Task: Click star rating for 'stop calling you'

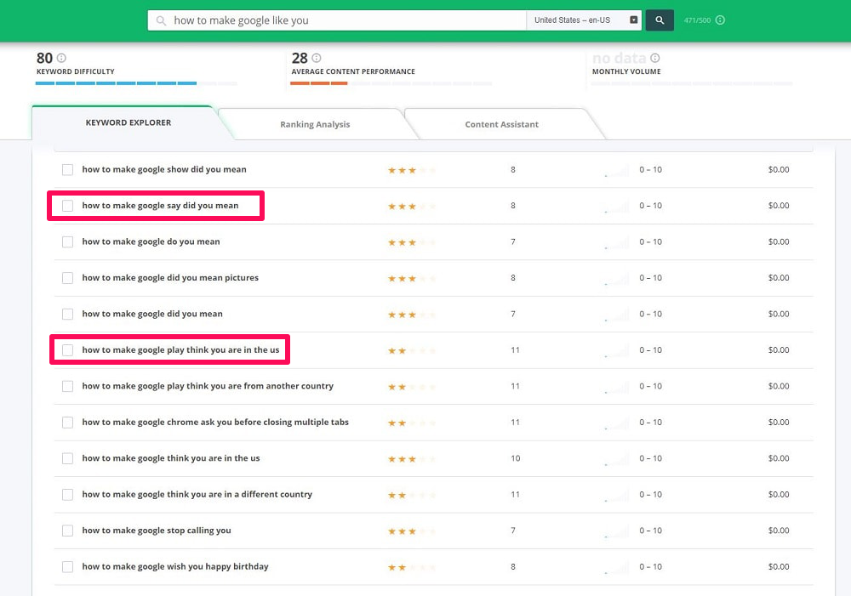Action: click(411, 531)
